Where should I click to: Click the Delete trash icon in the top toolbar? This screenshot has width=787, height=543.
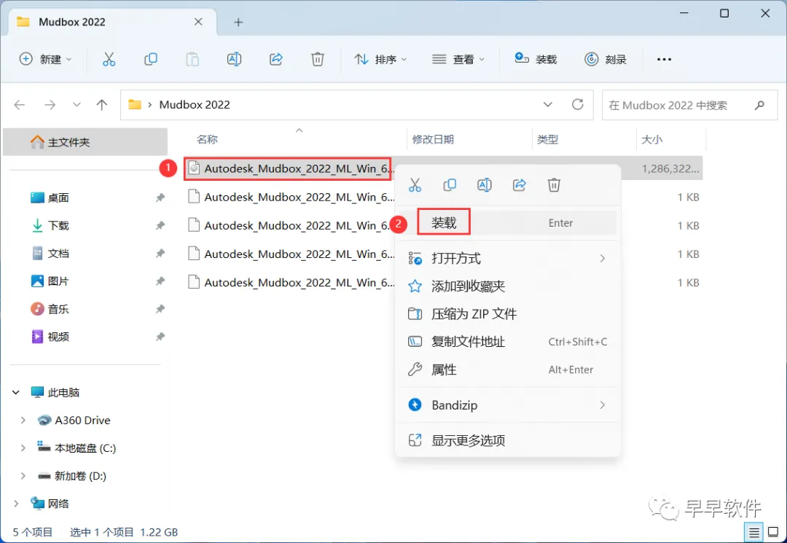318,59
